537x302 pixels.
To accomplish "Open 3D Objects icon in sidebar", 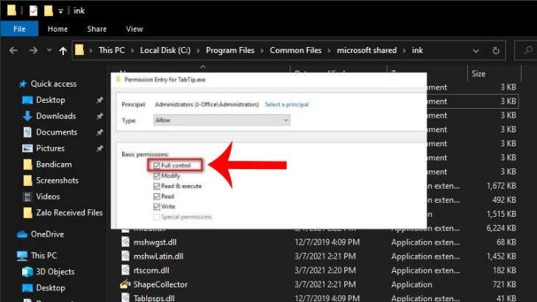I will 27,272.
